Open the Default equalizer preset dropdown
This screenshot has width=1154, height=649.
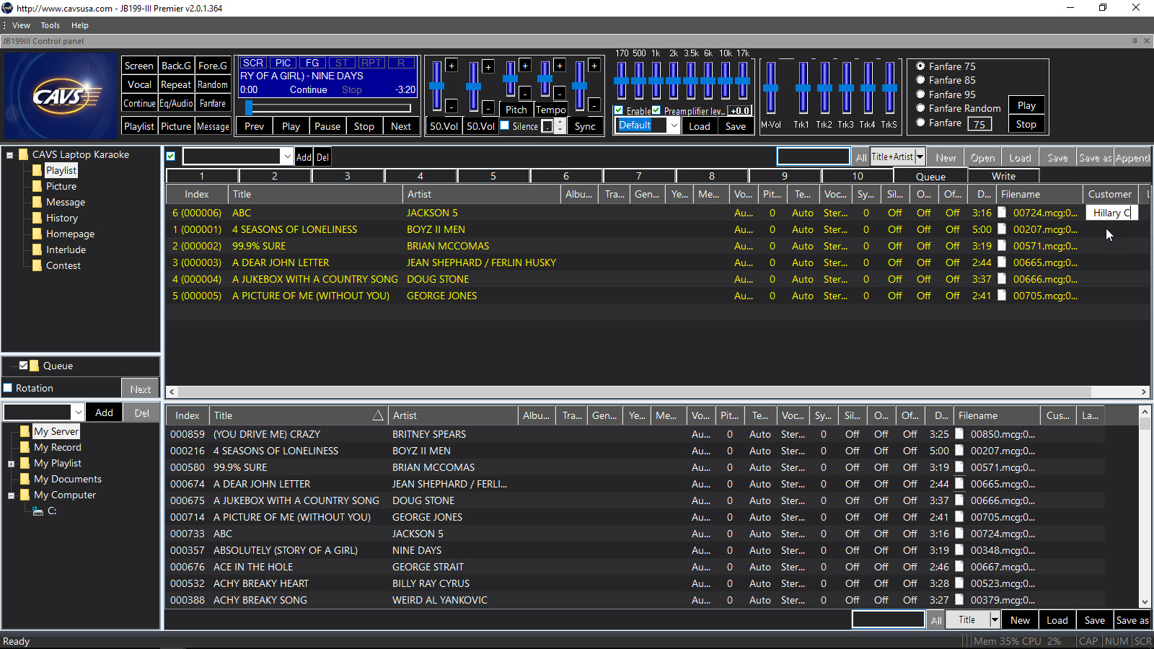pyautogui.click(x=674, y=125)
